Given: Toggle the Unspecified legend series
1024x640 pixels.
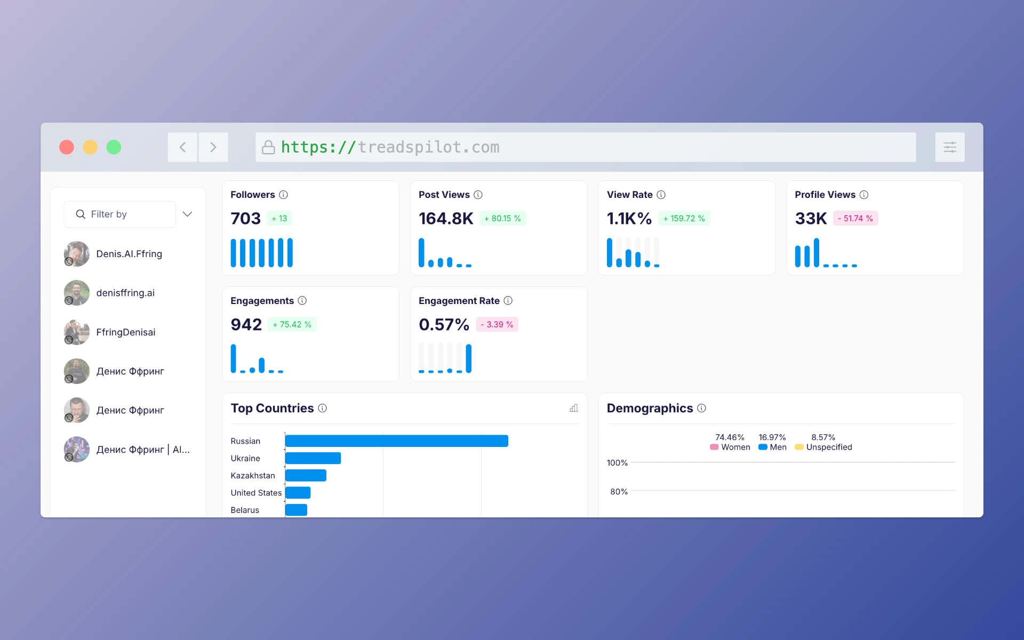Looking at the screenshot, I should tap(823, 447).
